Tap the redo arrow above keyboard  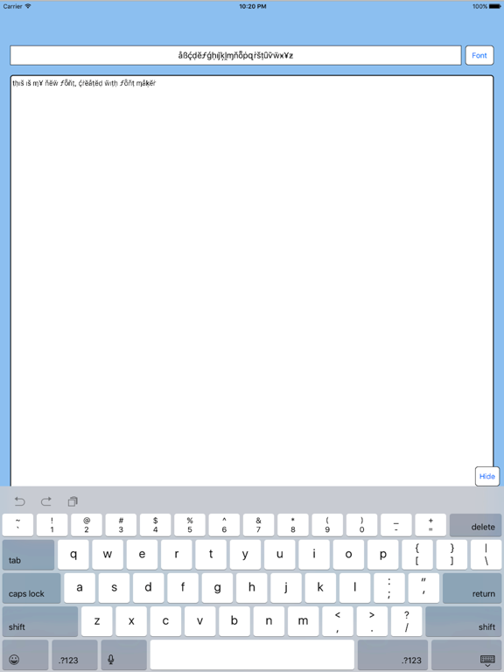point(45,501)
